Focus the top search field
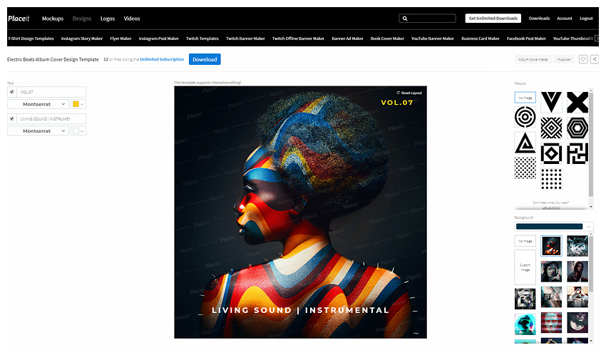The width and height of the screenshot is (606, 355). [427, 18]
